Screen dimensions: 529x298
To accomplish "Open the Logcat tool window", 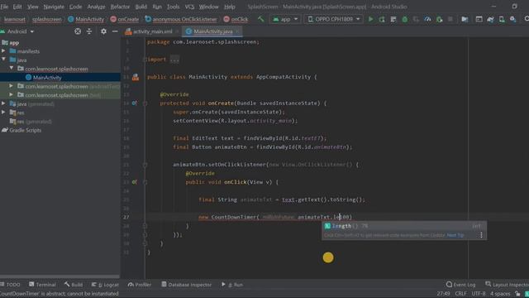I will coord(105,285).
